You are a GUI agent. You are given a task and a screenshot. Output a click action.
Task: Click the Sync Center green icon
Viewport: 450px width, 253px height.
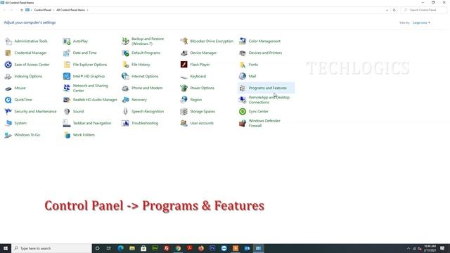point(243,112)
